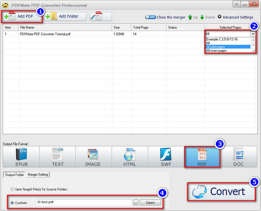This screenshot has height=211, width=261.
Task: Click the Convert button
Action: click(221, 192)
